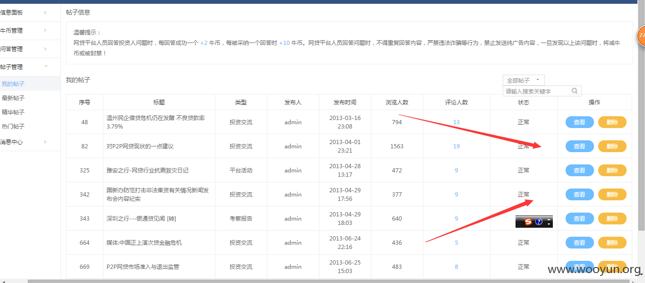This screenshot has width=645, height=283.
Task: Focus the 请输入搜索关键字 search field
Action: pyautogui.click(x=542, y=91)
